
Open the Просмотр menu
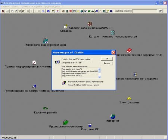[x=25, y=7]
